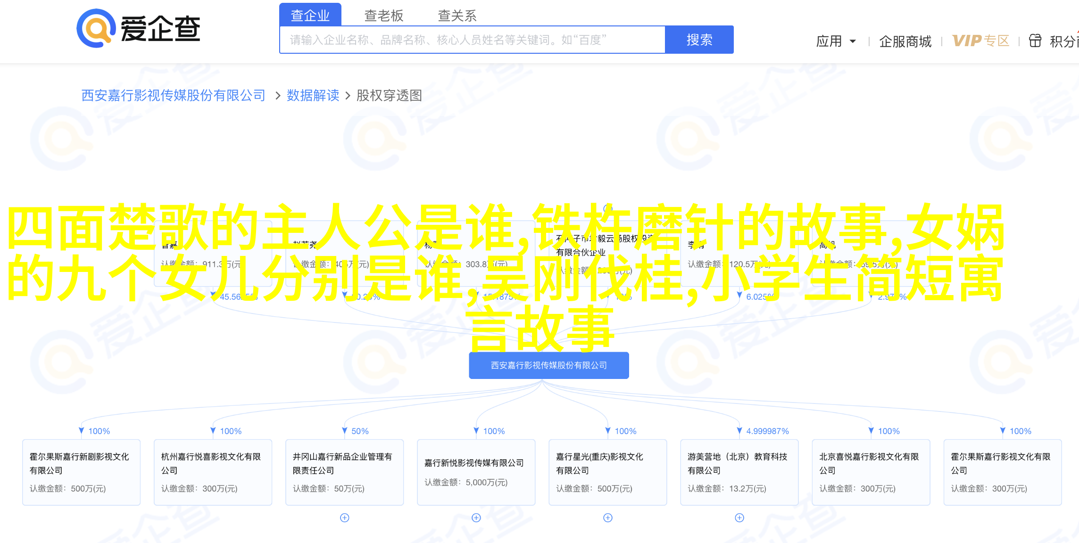Expand the 应用 dropdown menu

pyautogui.click(x=836, y=41)
